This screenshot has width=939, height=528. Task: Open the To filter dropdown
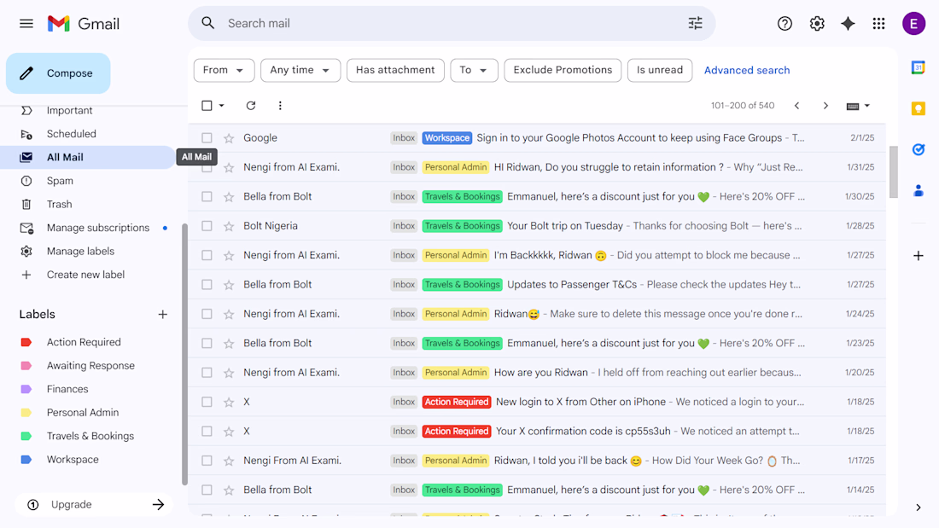pos(473,70)
